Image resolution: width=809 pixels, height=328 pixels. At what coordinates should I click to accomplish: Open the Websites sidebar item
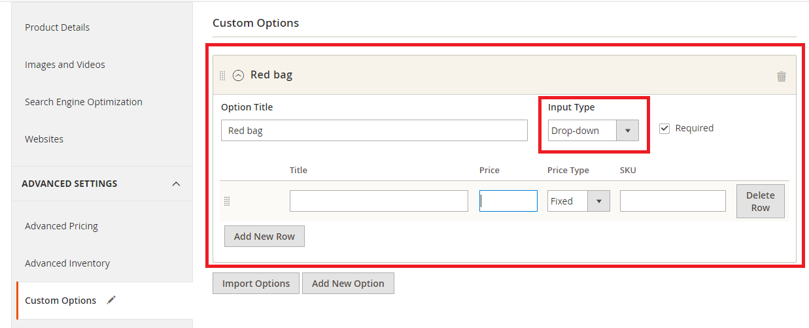coord(44,139)
